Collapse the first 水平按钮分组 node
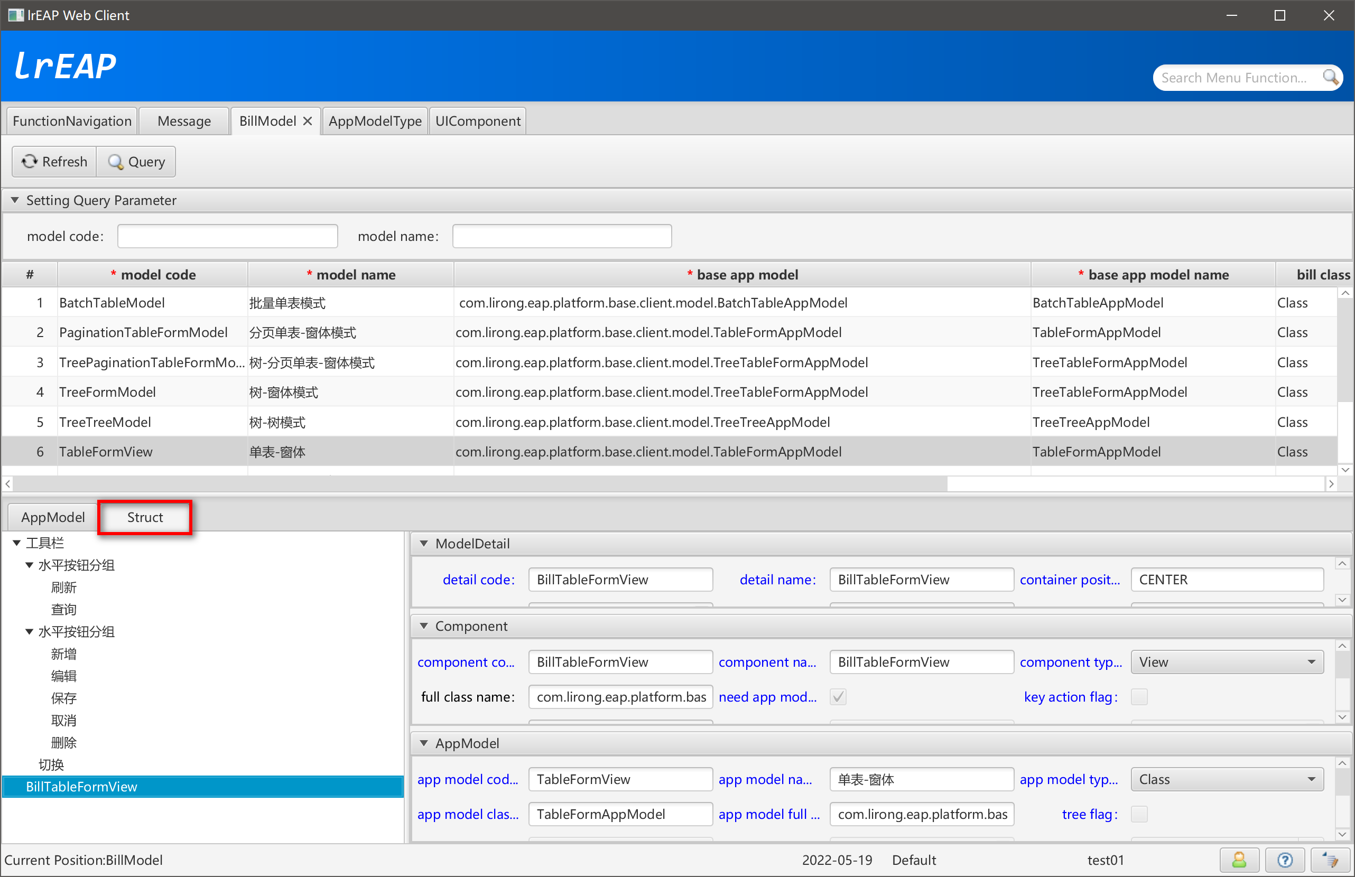Screen dimensions: 1355x877 [x=30, y=565]
